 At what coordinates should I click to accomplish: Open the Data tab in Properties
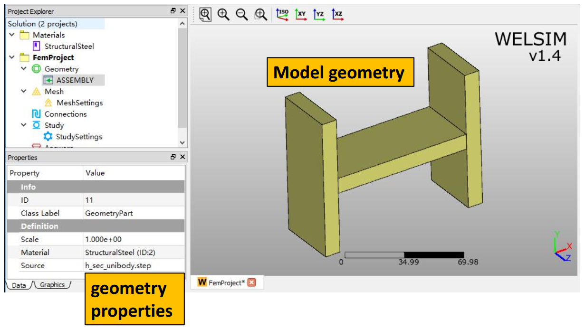[19, 285]
